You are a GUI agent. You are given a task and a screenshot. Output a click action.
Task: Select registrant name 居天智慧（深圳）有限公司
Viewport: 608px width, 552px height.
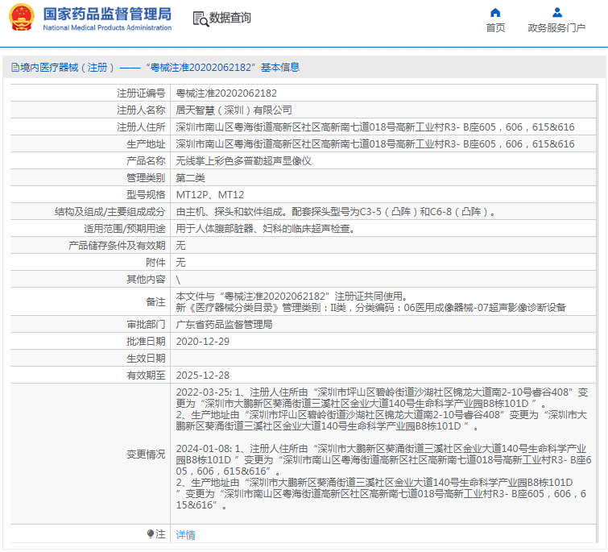(x=234, y=110)
